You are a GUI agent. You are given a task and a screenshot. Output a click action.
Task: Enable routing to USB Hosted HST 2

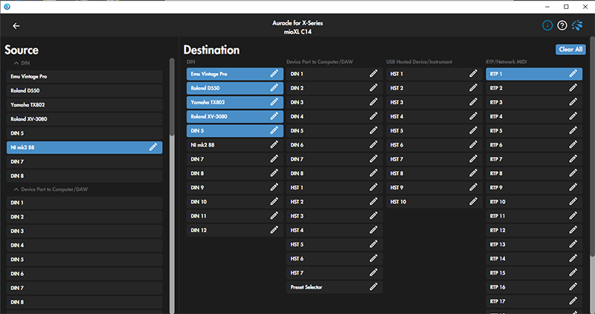coord(434,88)
